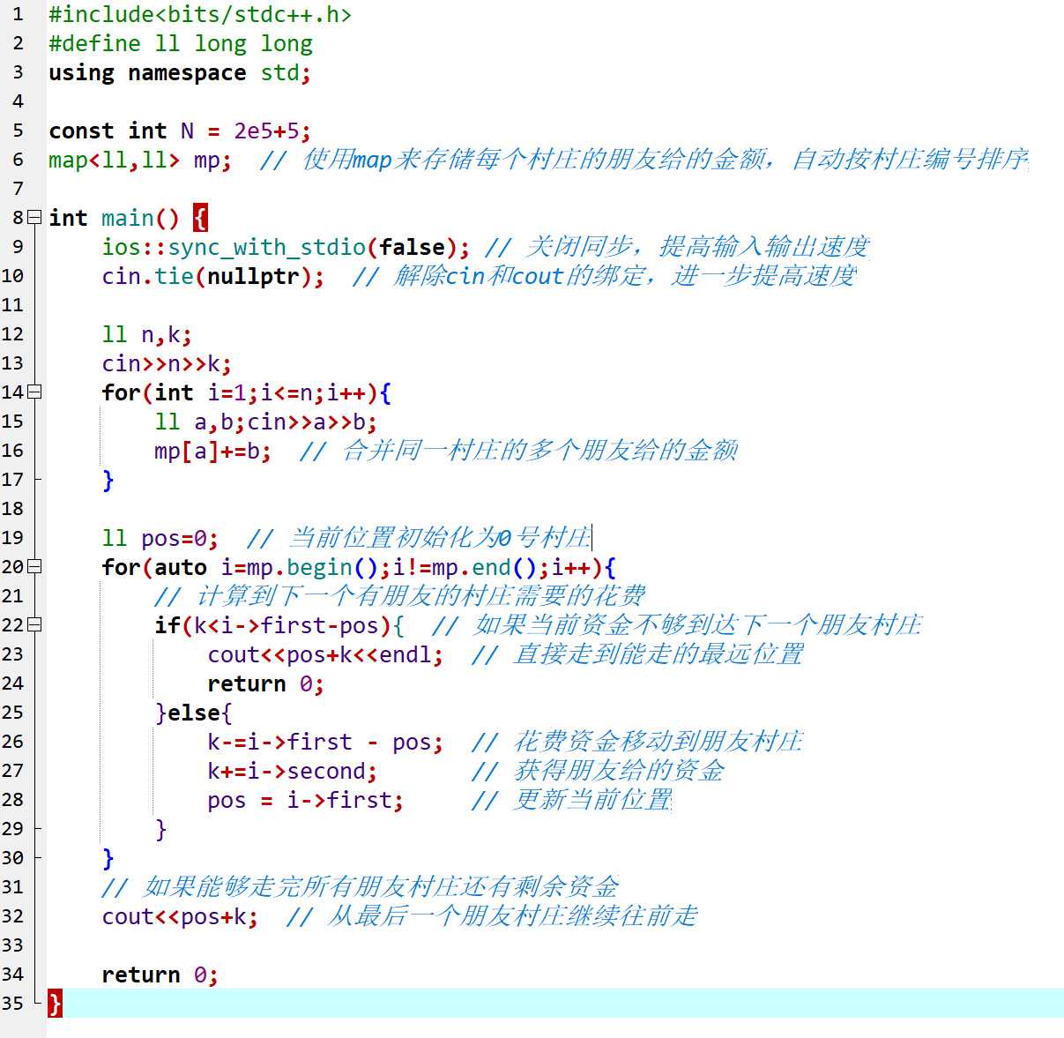Click the blue closing brace on line 17

tap(108, 481)
